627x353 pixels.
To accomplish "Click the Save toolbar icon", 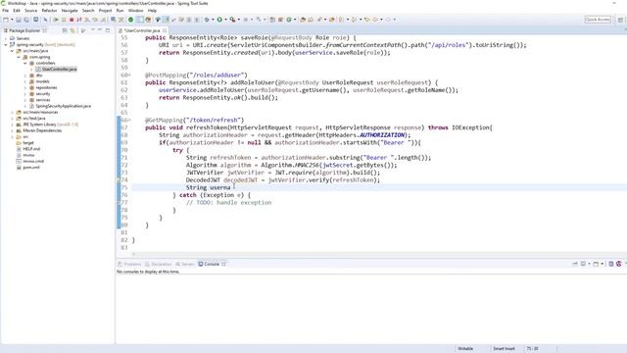I will pos(19,20).
